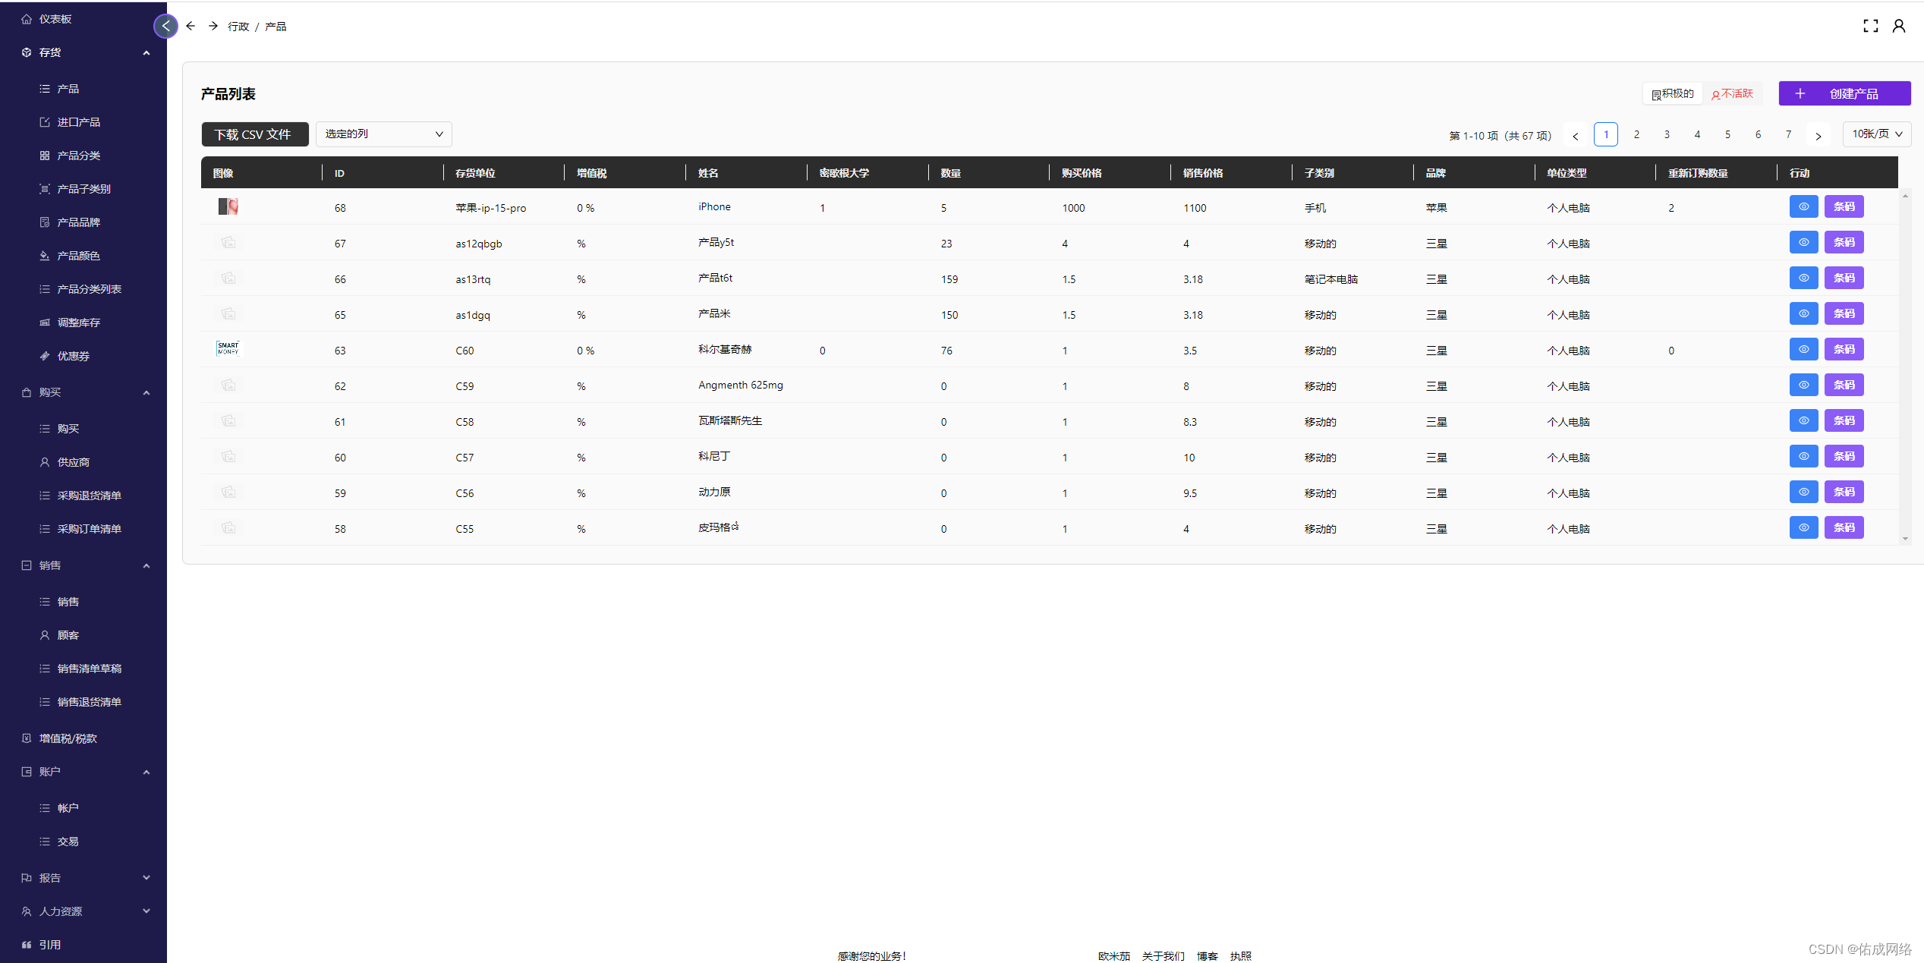Screen dimensions: 1924x963
Task: Click the 条码 button for product ID 58
Action: (1844, 528)
